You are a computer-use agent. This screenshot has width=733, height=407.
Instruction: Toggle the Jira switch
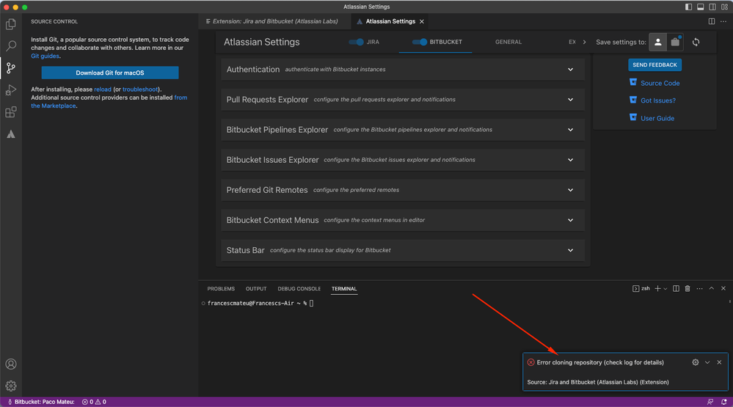point(356,42)
